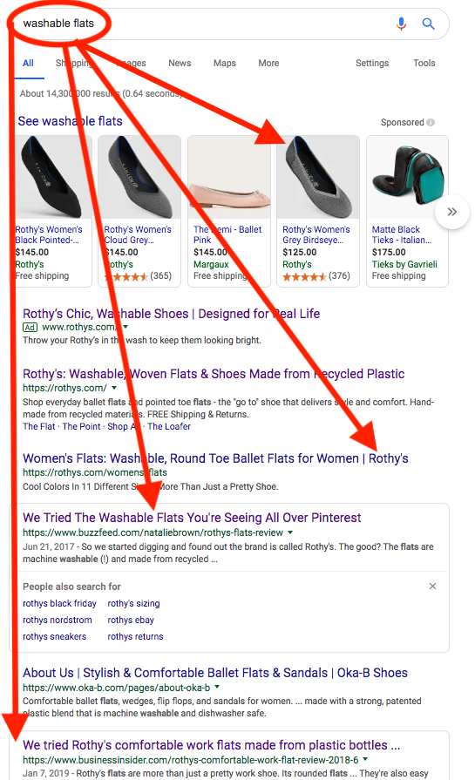Image resolution: width=475 pixels, height=780 pixels.
Task: Open the More search menu
Action: (x=268, y=63)
